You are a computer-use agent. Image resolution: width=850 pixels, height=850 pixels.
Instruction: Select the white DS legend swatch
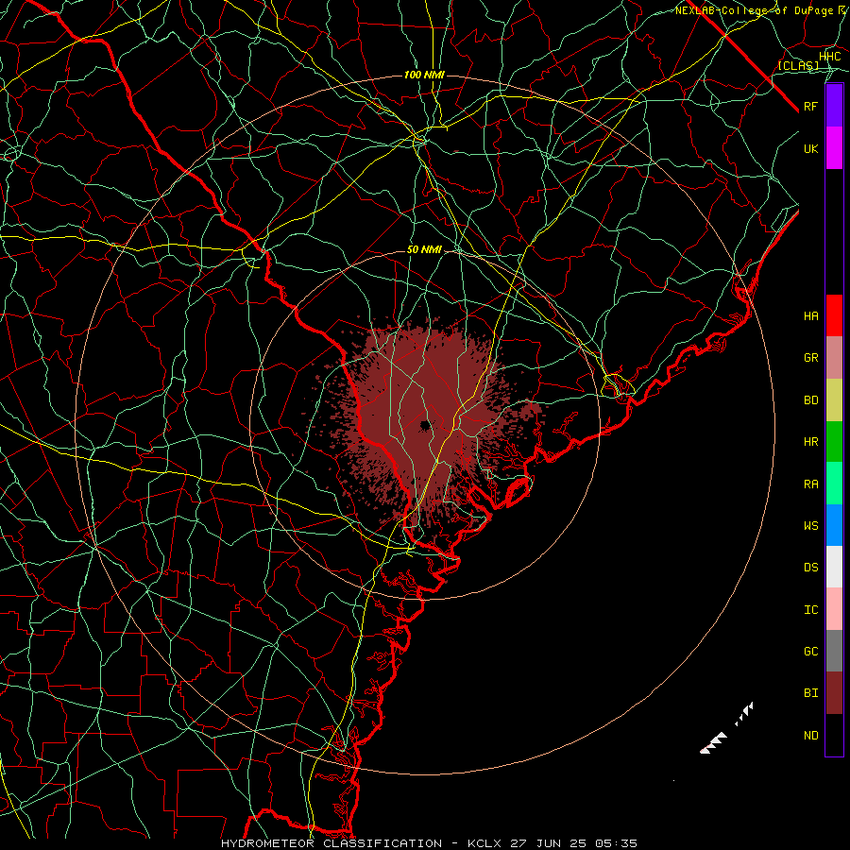[x=834, y=567]
